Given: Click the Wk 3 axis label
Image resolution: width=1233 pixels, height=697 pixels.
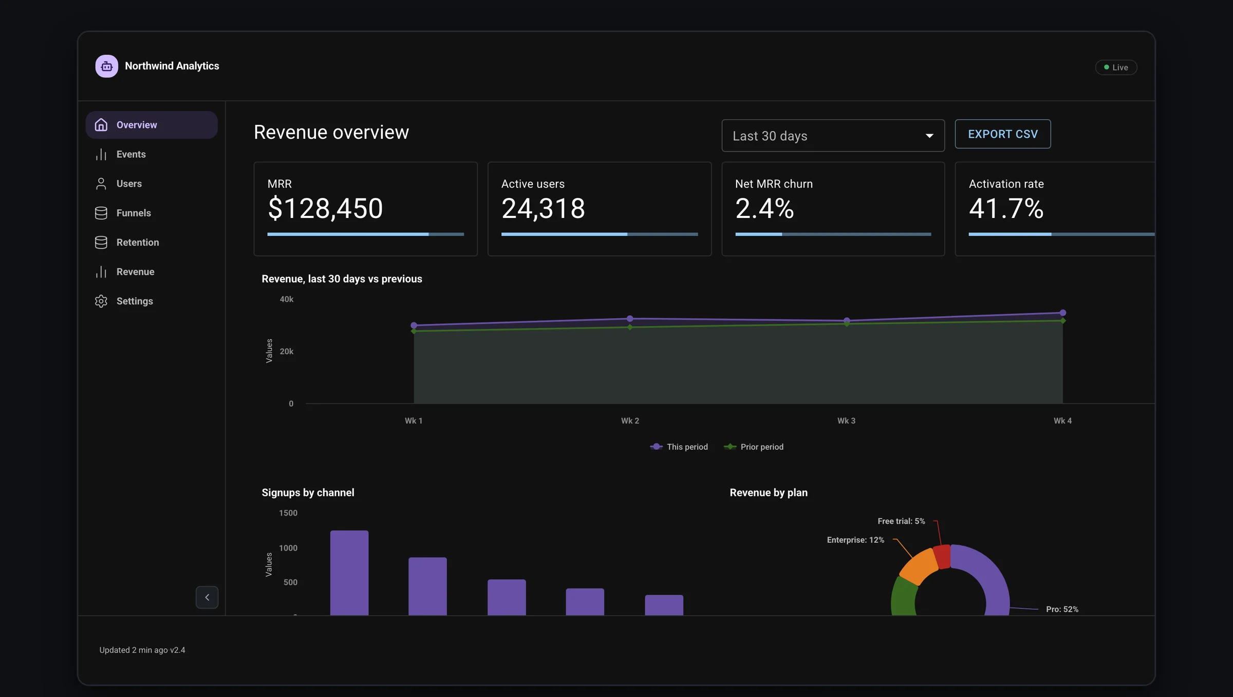Looking at the screenshot, I should click(x=846, y=420).
